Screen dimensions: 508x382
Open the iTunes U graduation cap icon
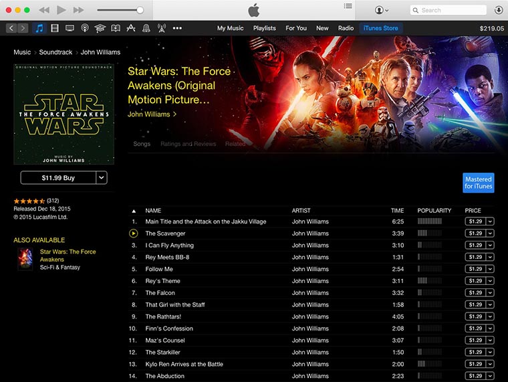100,29
